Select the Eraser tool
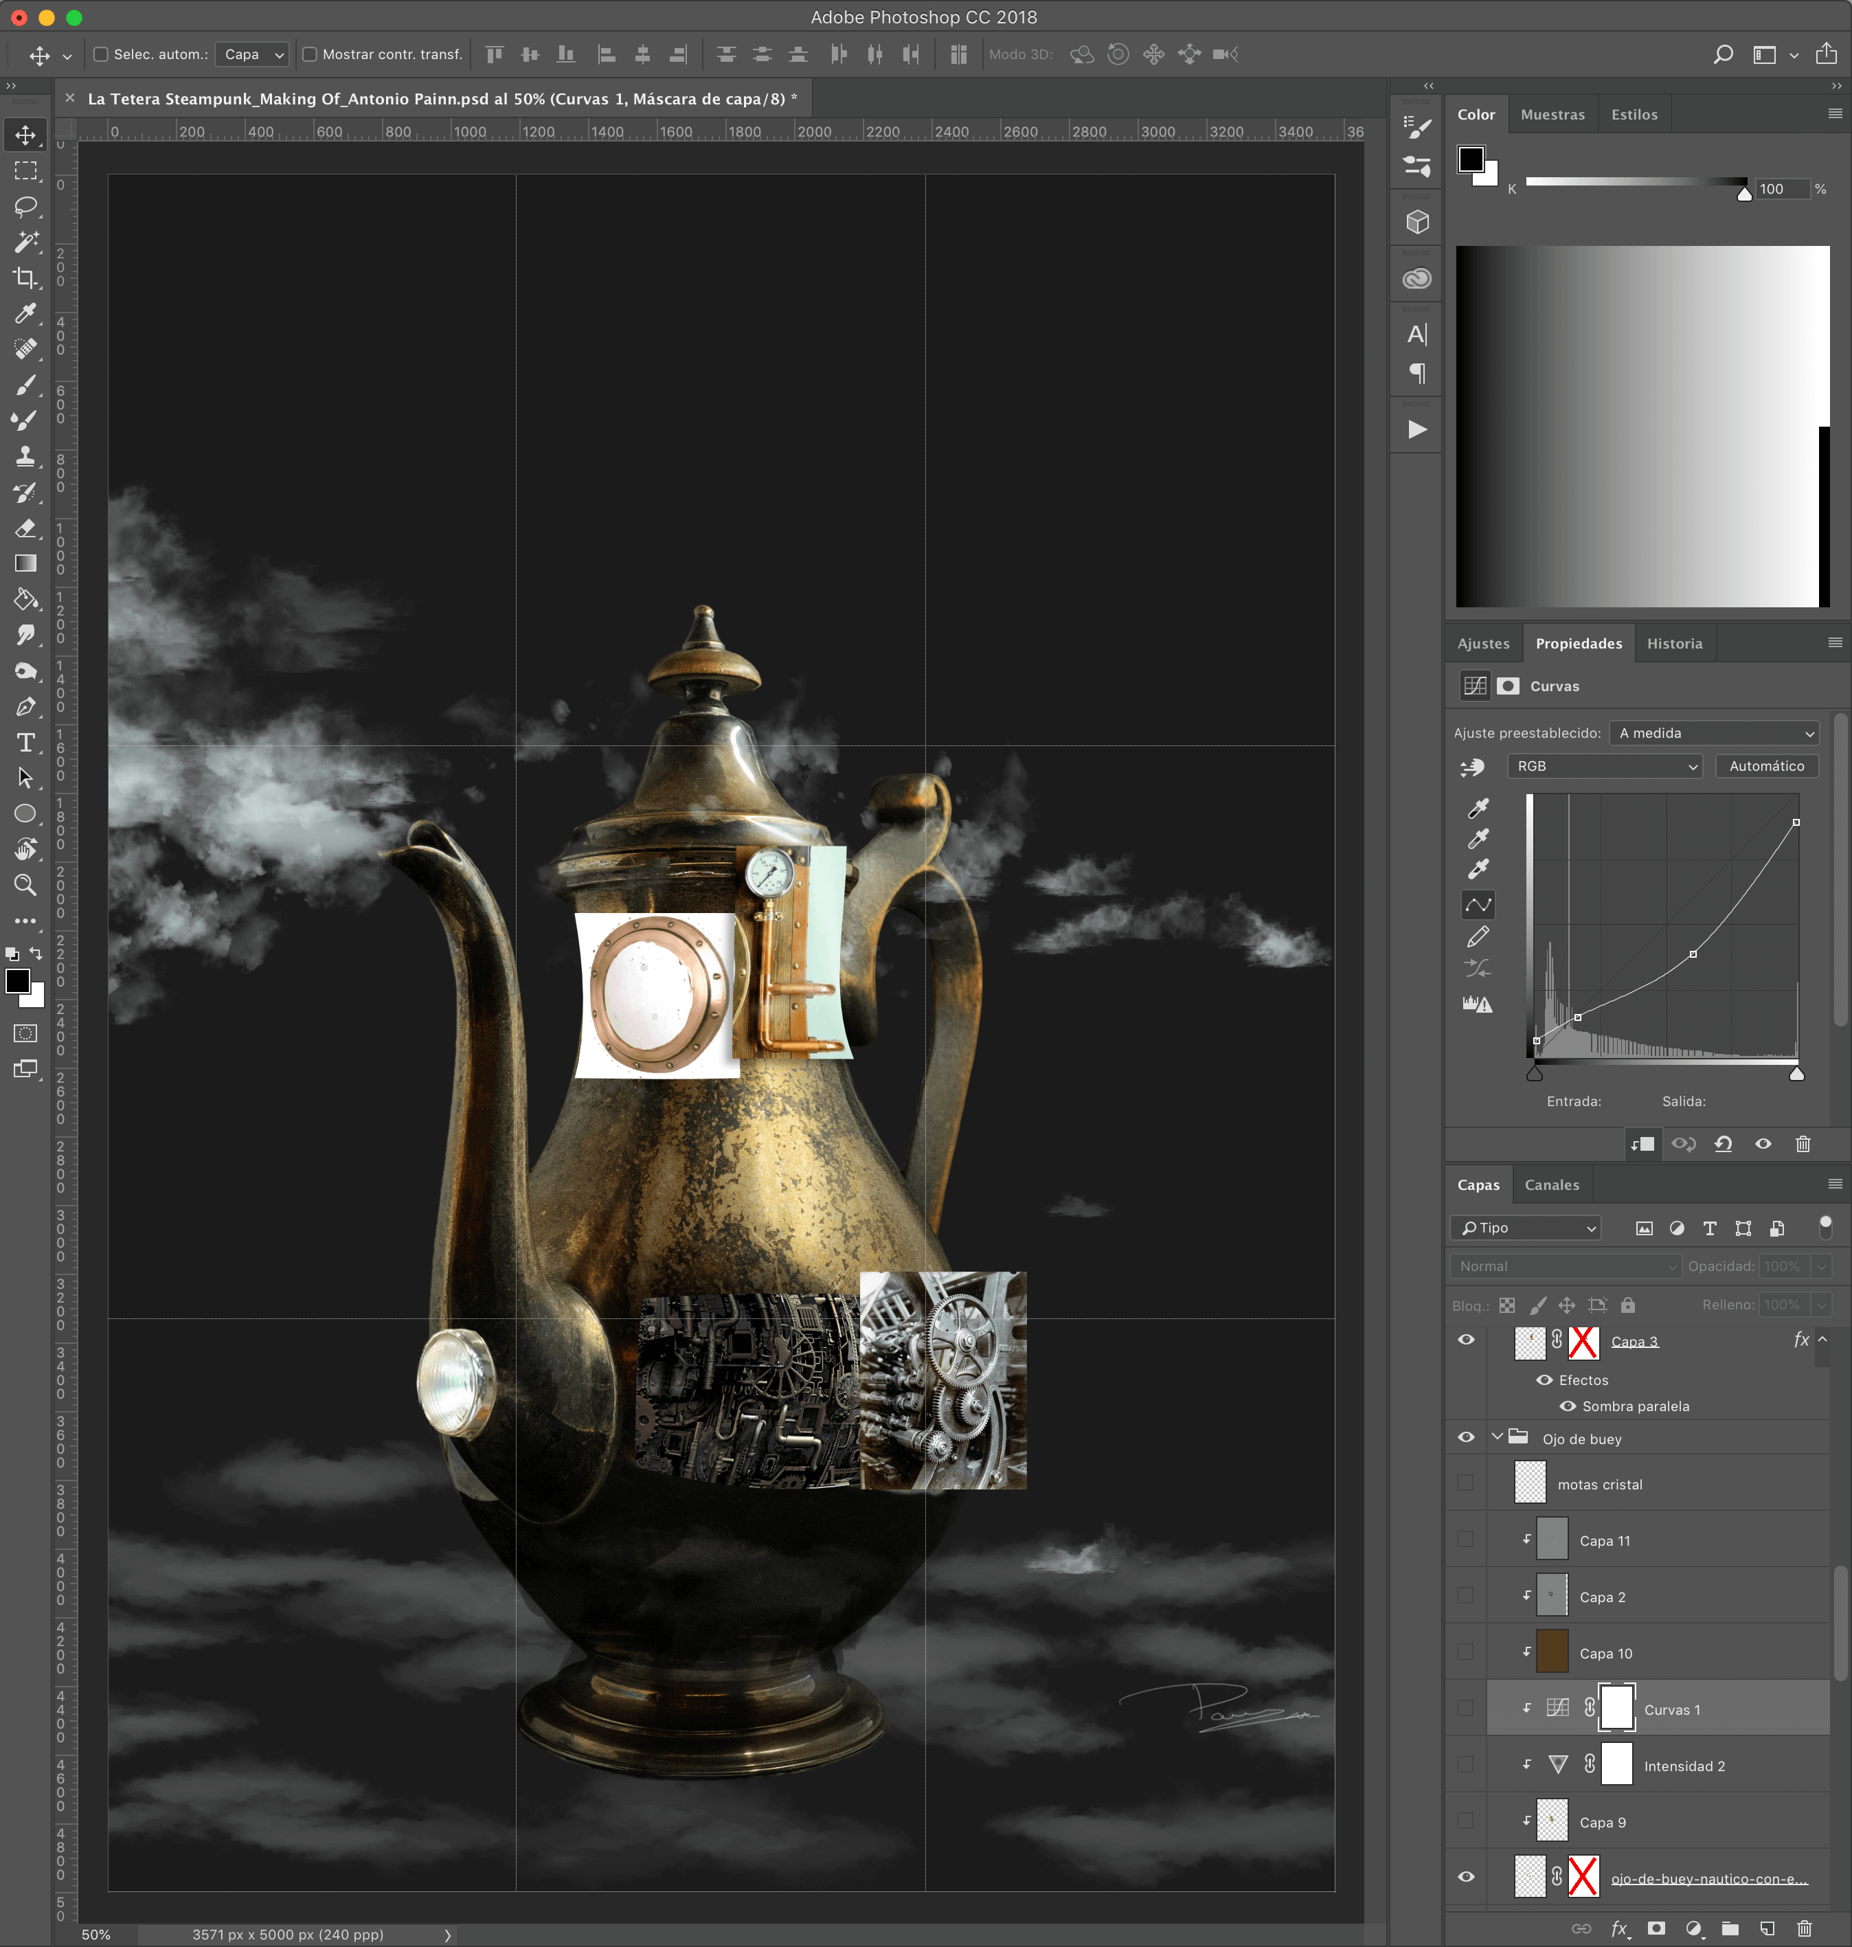Image resolution: width=1852 pixels, height=1947 pixels. pos(25,527)
